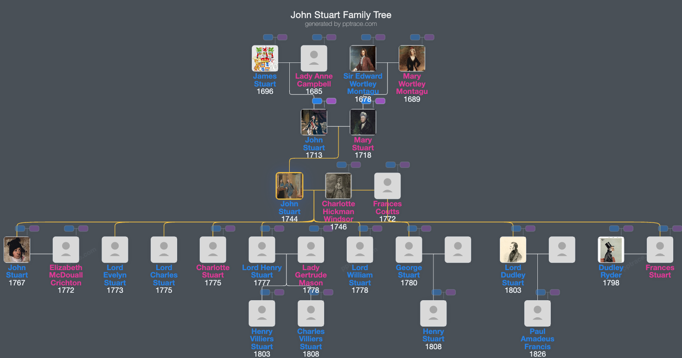The width and height of the screenshot is (682, 358).
Task: Click the blue icon above Charlotte Stuart
Action: [x=216, y=228]
